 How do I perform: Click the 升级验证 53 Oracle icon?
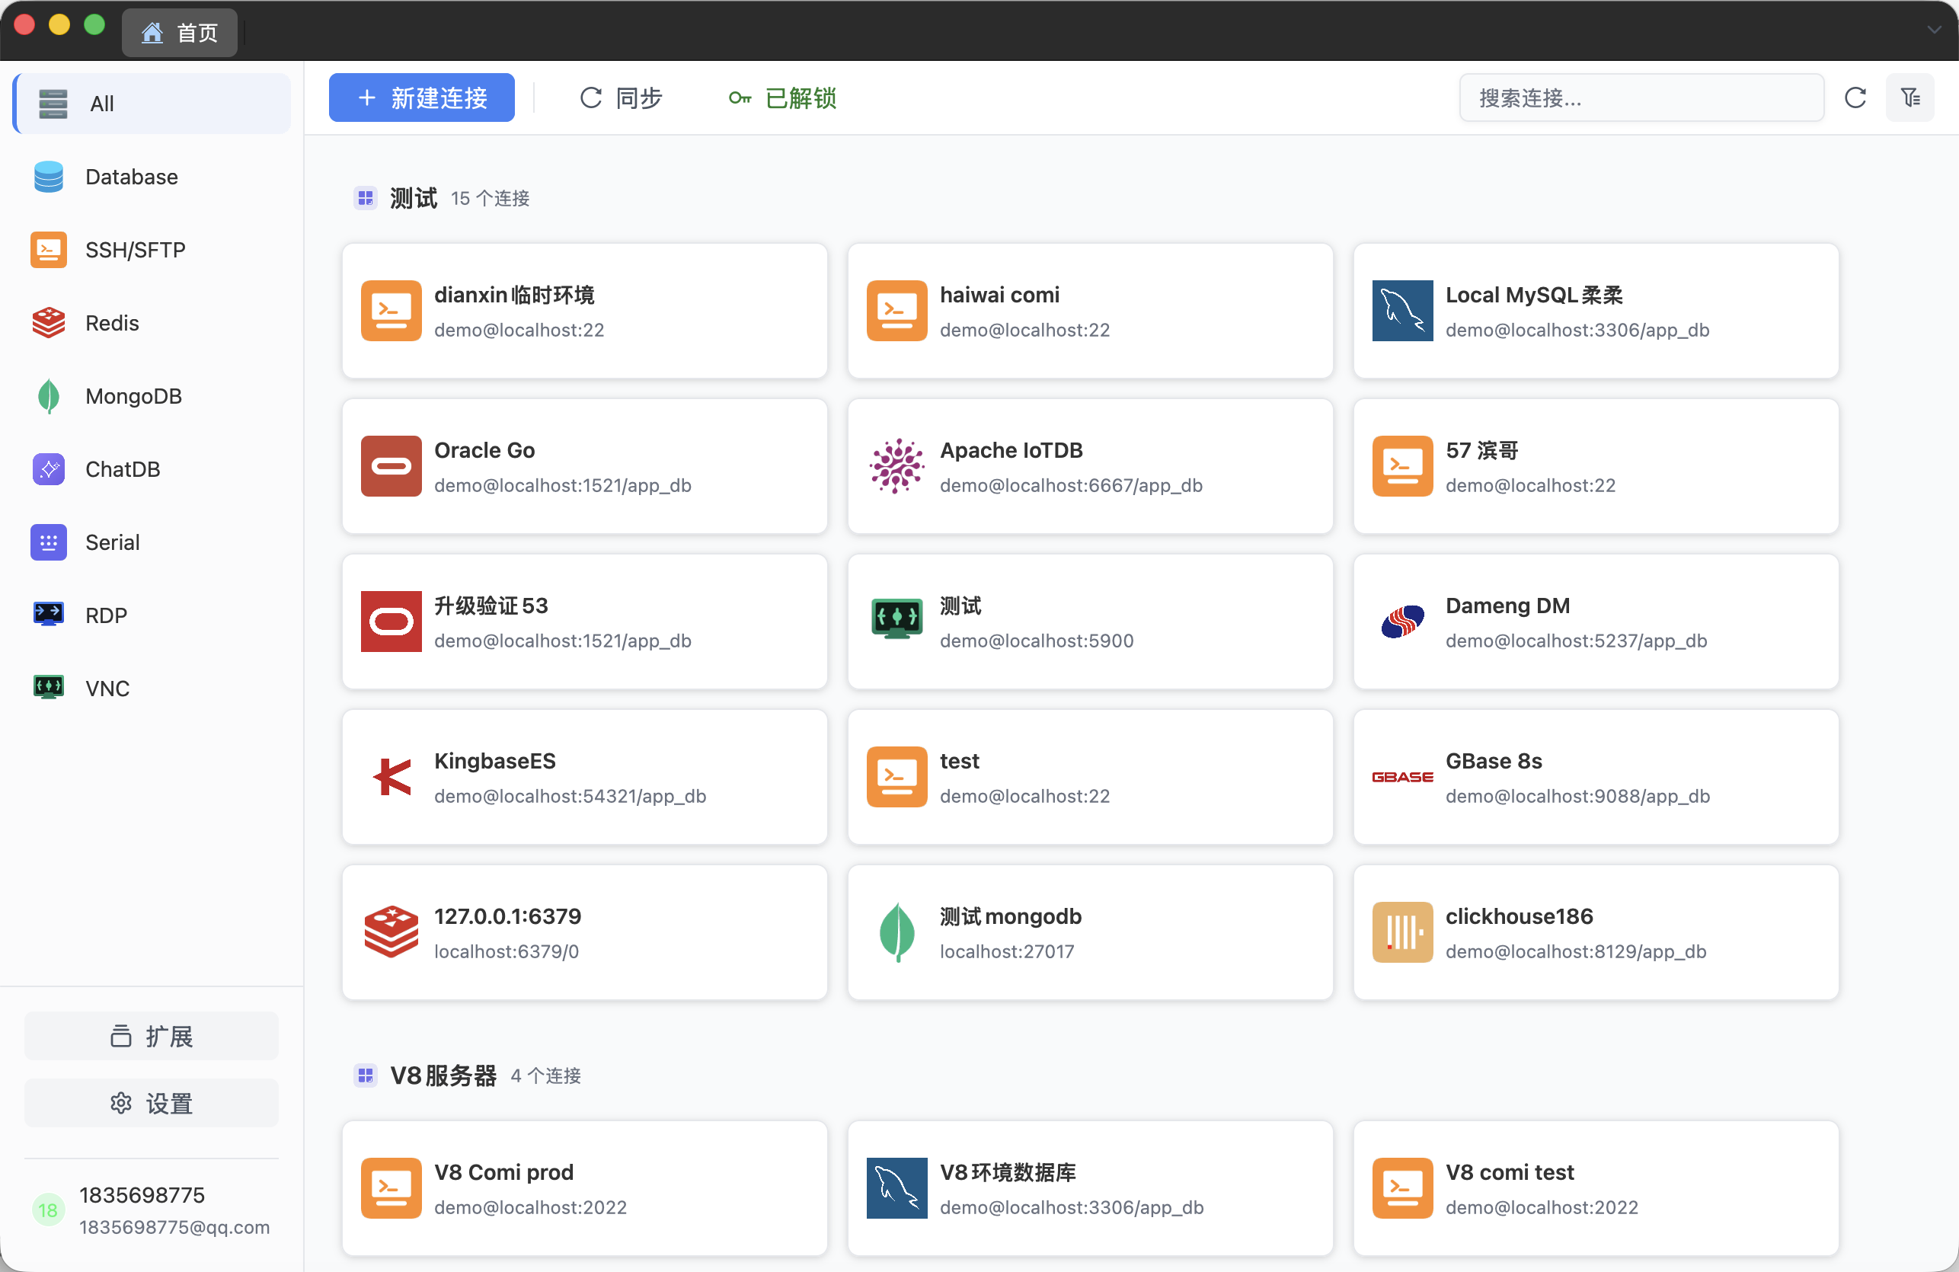click(x=391, y=622)
